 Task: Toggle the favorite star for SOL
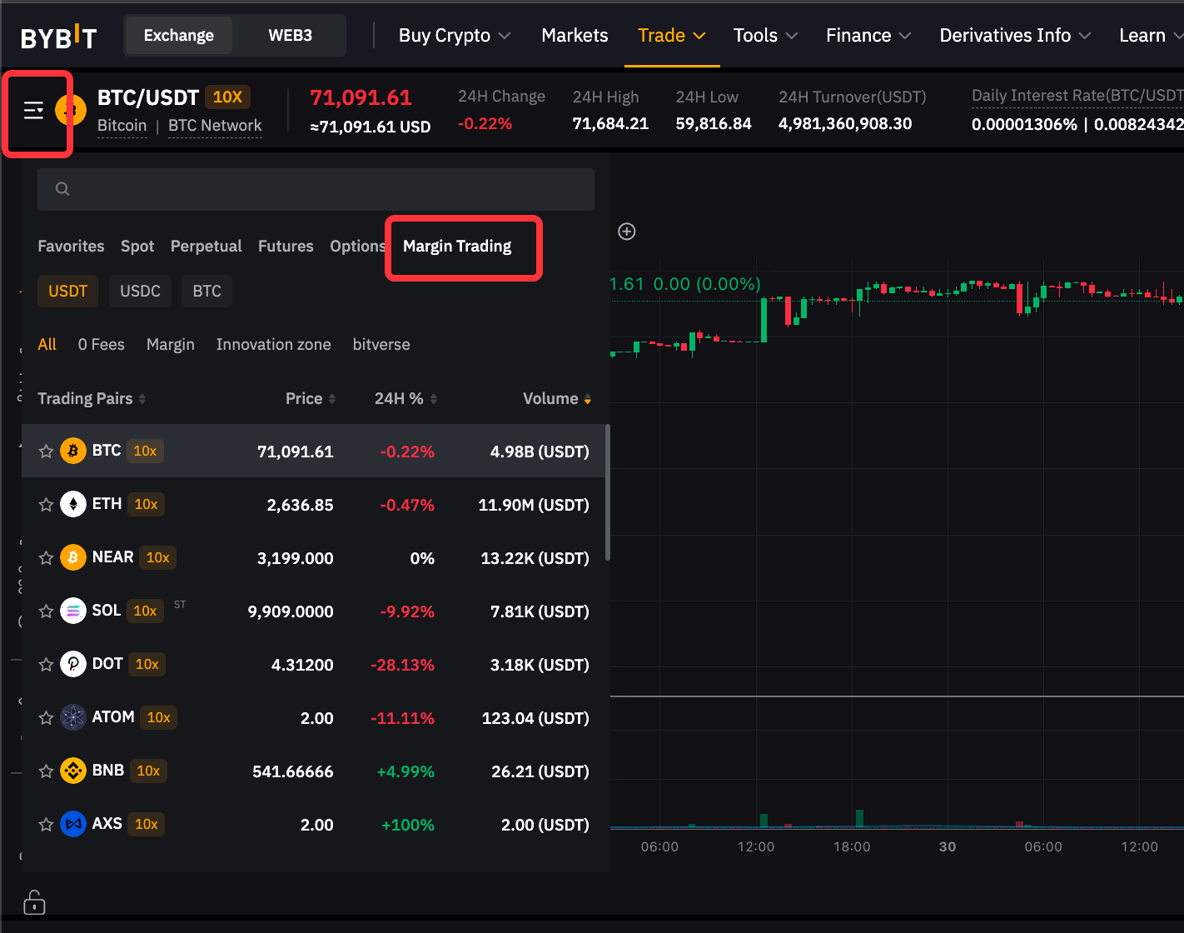pos(47,611)
